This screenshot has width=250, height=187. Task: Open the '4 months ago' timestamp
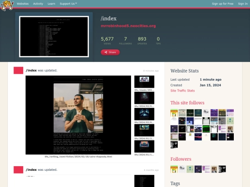(x=151, y=170)
